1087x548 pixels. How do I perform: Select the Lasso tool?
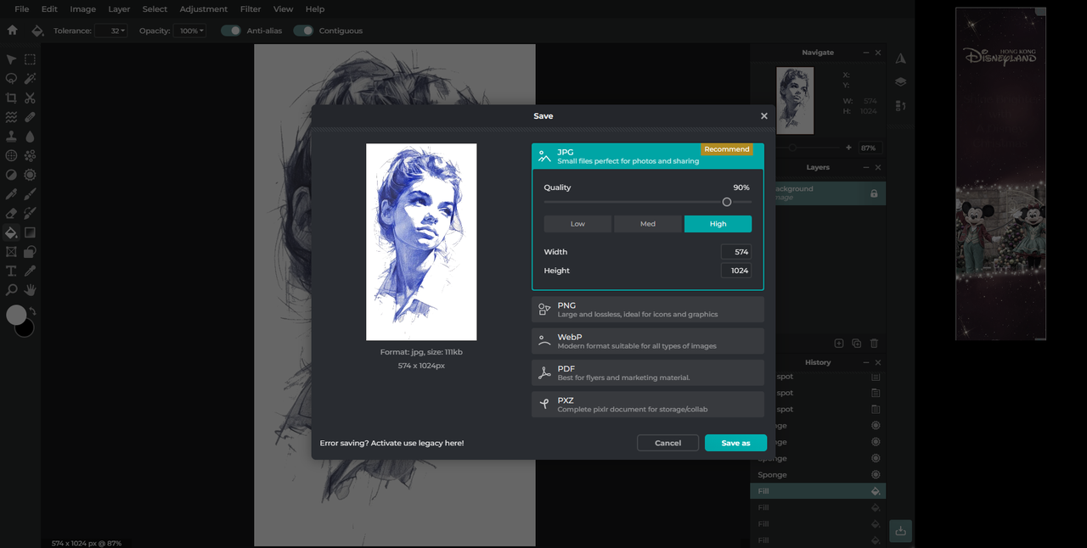(x=11, y=79)
